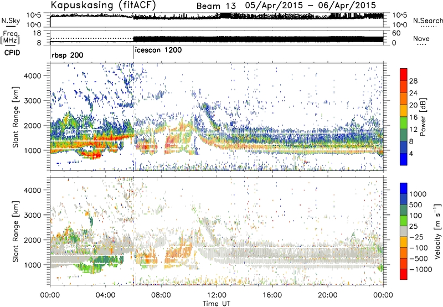Click the 'Kapuskasing (fitACF)' plot title
The height and width of the screenshot is (307, 443).
pos(104,5)
